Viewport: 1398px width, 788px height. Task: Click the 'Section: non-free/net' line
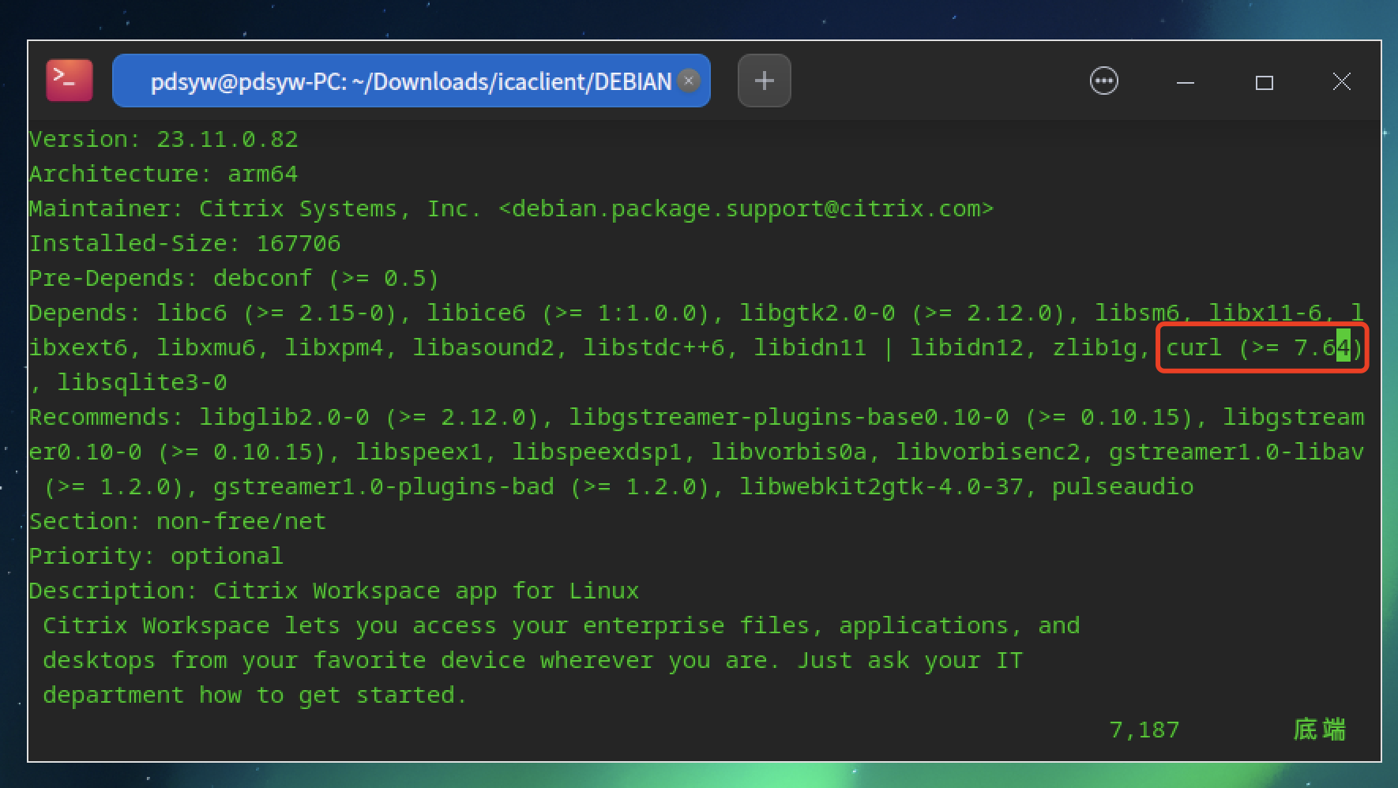[x=178, y=522]
